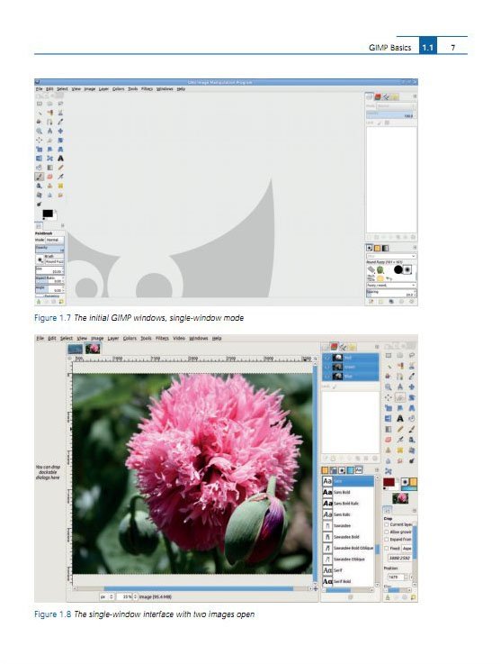Select the Eraser tool in Figure 1.7
Image resolution: width=501 pixels, height=664 pixels.
pyautogui.click(x=49, y=177)
